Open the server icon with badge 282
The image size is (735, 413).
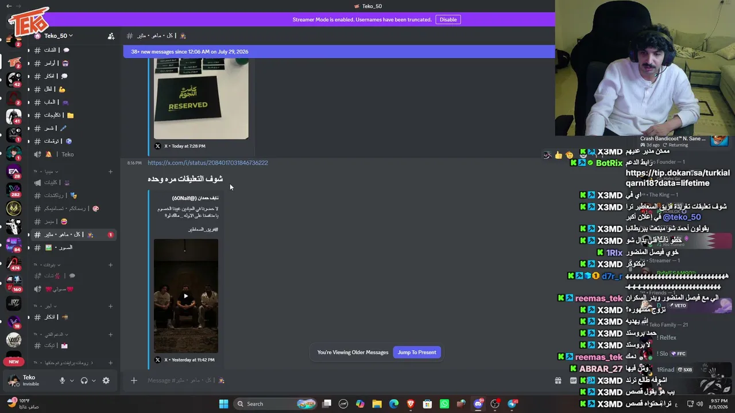coord(14,190)
